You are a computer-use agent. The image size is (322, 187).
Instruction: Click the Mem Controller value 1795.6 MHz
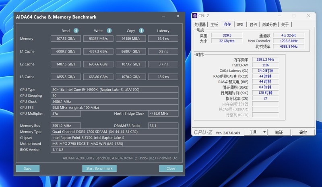coord(289,41)
